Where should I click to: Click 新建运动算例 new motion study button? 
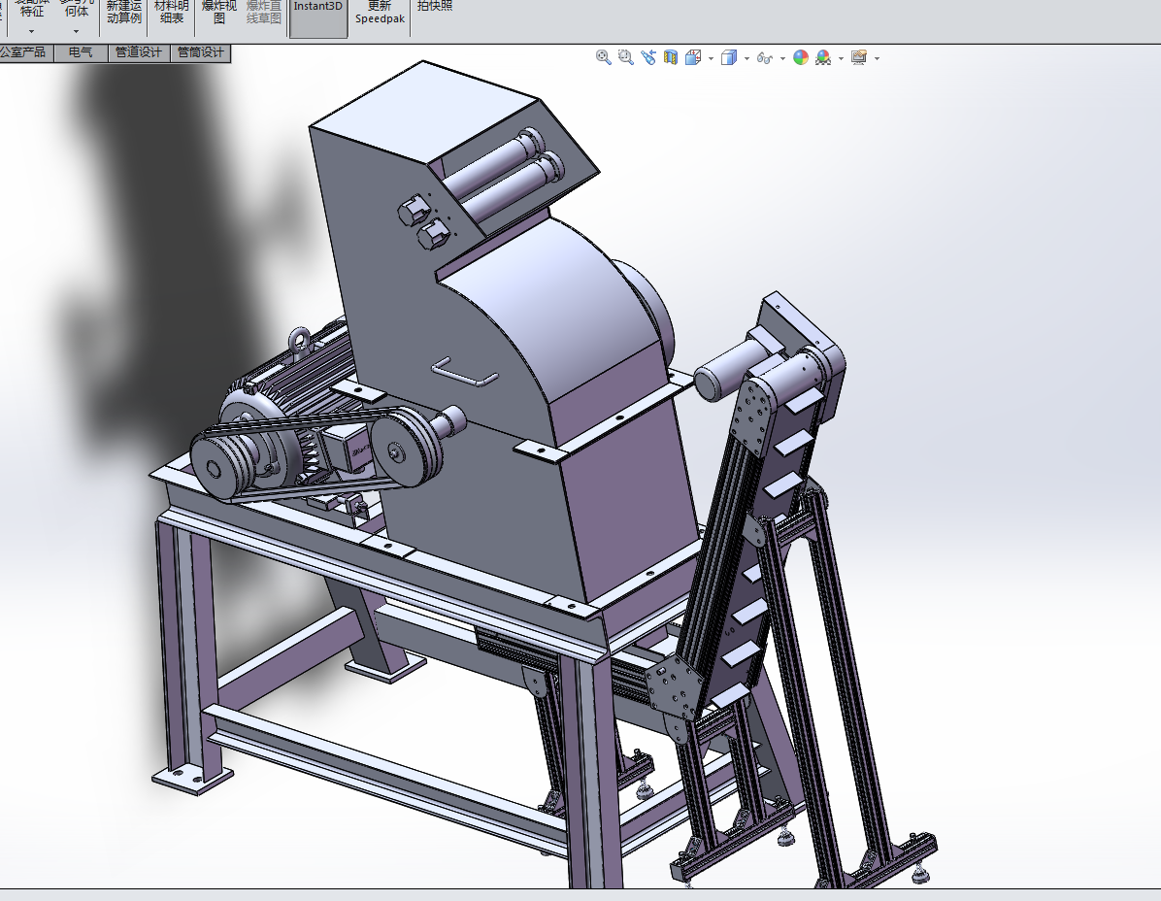coord(123,12)
